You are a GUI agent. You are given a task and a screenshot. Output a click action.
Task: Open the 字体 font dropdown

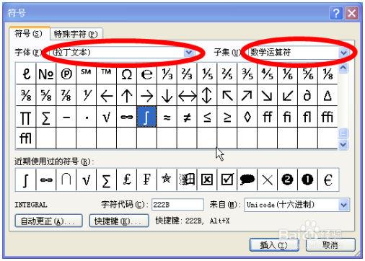189,53
